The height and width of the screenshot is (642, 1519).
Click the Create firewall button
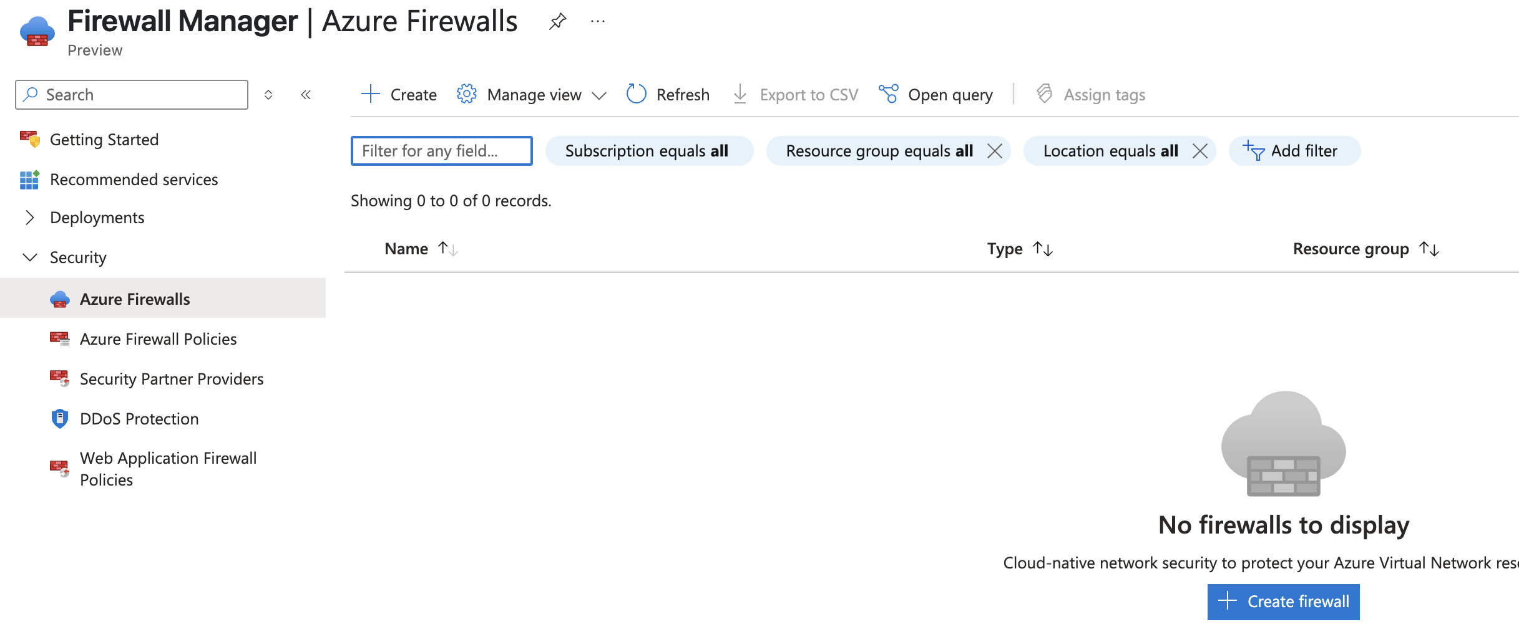(1284, 601)
